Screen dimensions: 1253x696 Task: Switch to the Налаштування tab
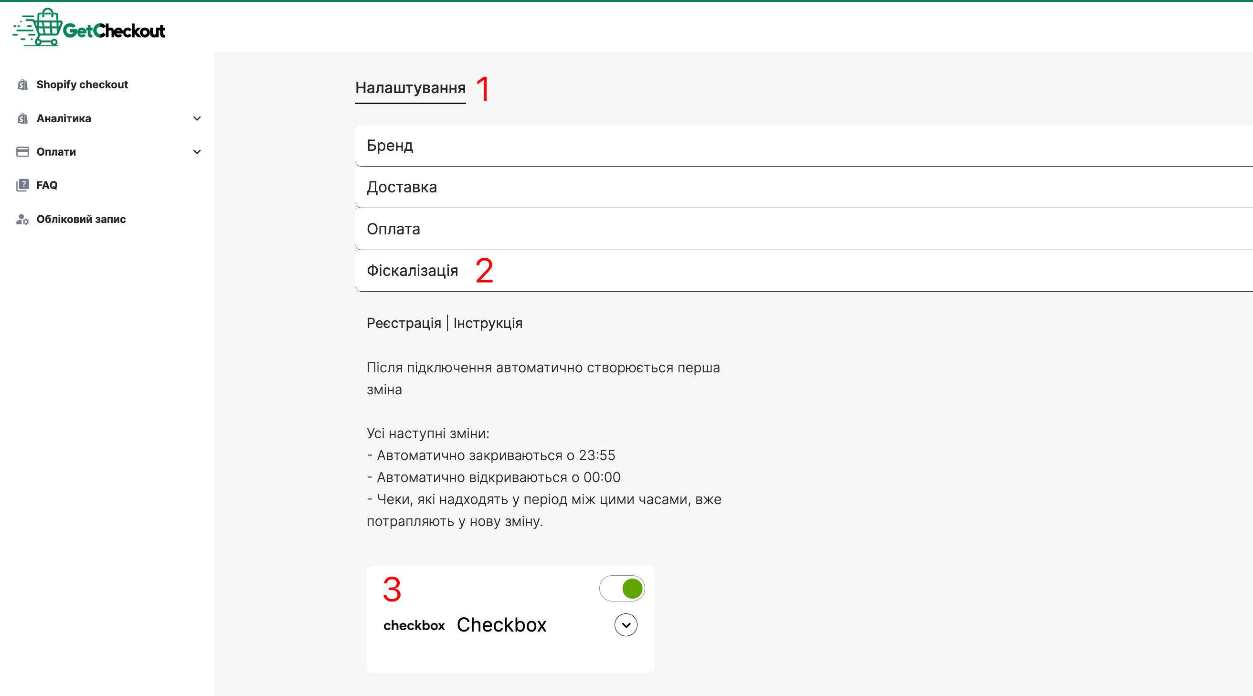click(x=410, y=88)
